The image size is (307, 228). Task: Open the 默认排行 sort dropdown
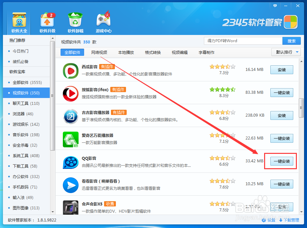click(x=286, y=52)
